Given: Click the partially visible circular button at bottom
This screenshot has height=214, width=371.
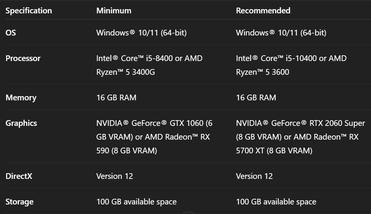Looking at the screenshot, I should tap(189, 212).
